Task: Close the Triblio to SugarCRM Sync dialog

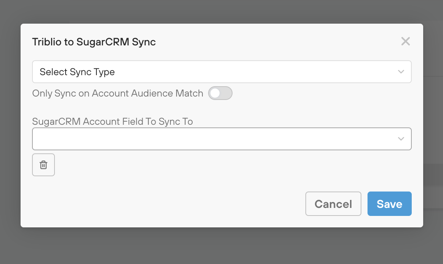Action: click(x=405, y=42)
